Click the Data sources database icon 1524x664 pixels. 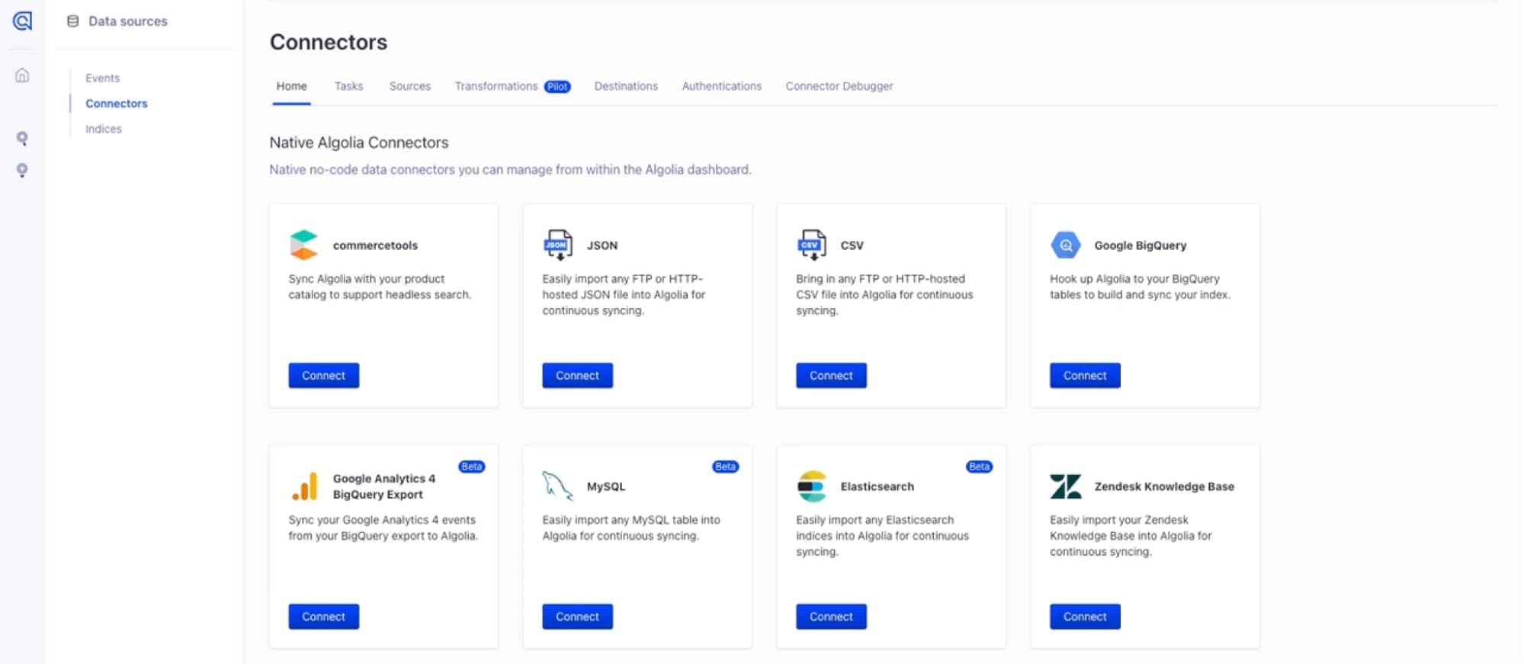coord(73,21)
